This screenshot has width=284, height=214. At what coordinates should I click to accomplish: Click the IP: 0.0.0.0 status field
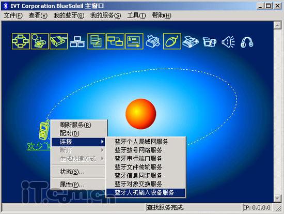(257, 208)
